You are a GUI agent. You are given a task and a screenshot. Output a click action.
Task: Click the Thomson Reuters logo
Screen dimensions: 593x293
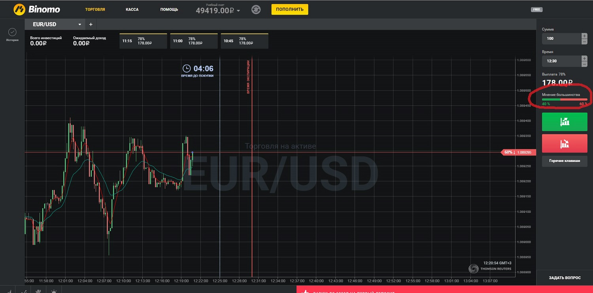pos(473,269)
